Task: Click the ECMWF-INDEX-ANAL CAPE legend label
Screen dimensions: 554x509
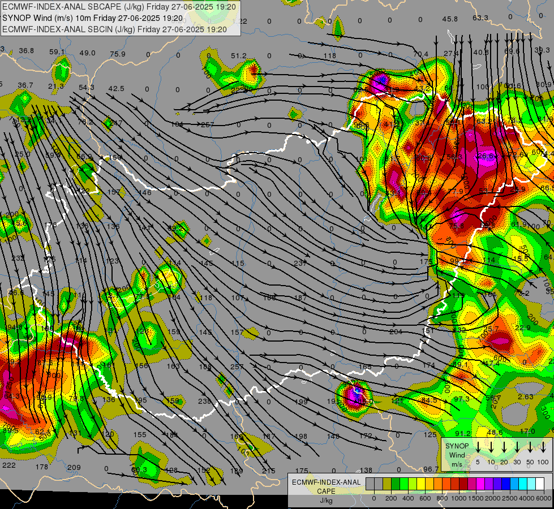Action: pos(326,486)
